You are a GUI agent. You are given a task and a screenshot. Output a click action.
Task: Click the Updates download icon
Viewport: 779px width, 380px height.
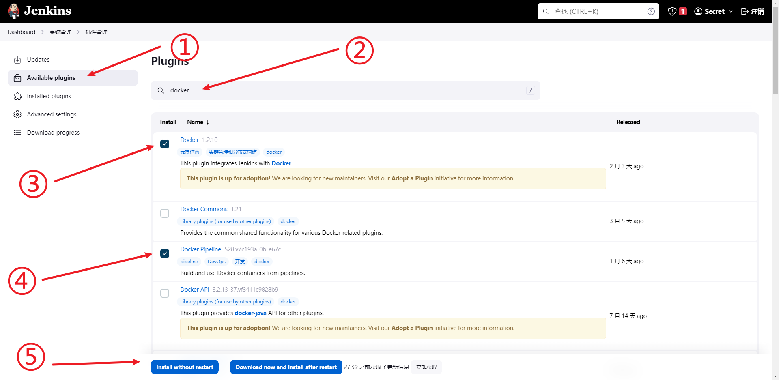17,60
